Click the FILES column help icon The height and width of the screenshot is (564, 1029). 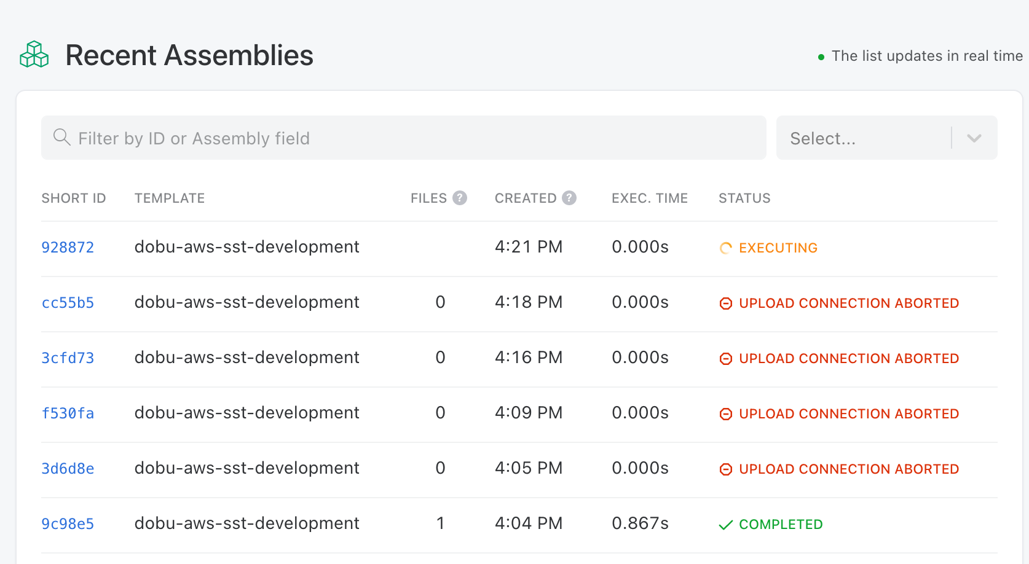point(460,198)
